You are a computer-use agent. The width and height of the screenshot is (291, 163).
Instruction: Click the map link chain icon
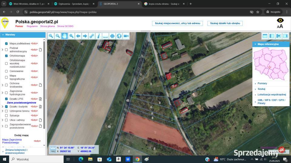click(92, 36)
